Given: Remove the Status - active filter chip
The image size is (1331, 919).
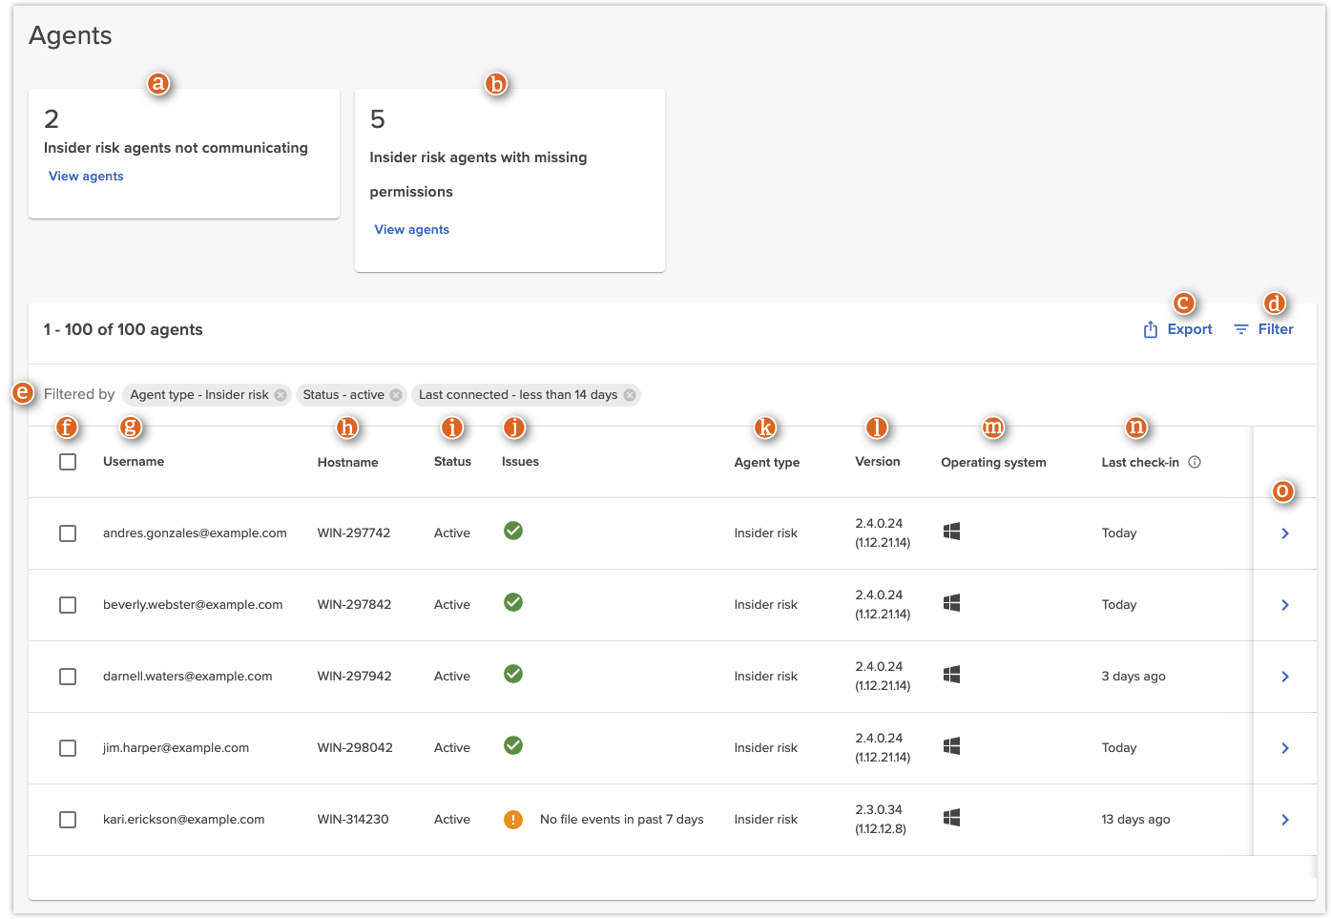Looking at the screenshot, I should 396,395.
